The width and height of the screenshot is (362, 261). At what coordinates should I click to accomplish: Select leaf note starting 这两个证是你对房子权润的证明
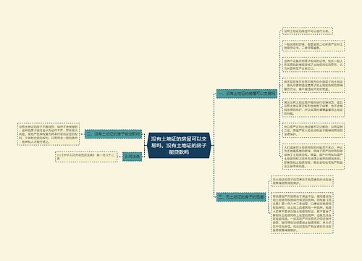(x=313, y=65)
